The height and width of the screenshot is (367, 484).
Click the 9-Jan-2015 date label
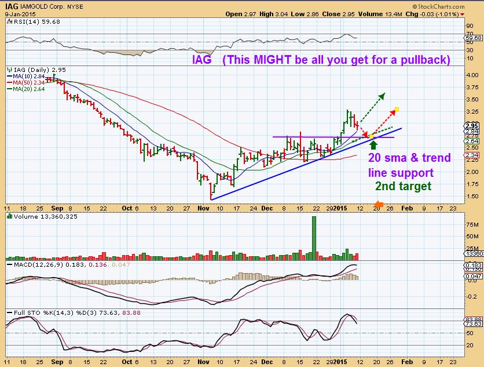[20, 14]
